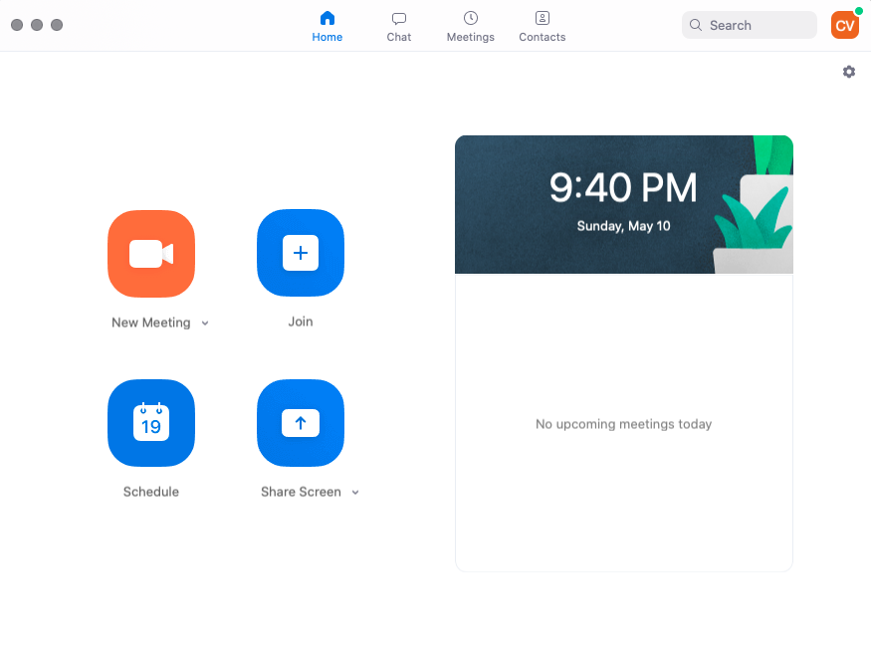Click the green status dot on the avatar
Viewport: 871px width, 645px height.
pos(857,10)
